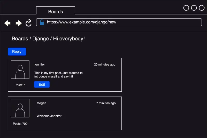Click the blue padlock icon in address bar
The image size is (207, 138).
click(x=42, y=22)
